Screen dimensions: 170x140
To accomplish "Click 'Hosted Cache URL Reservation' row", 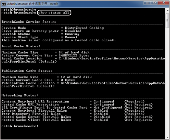I will pos(77,104).
